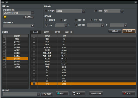Switch to the 直方图 tab
138x98 pixels.
tap(57, 32)
